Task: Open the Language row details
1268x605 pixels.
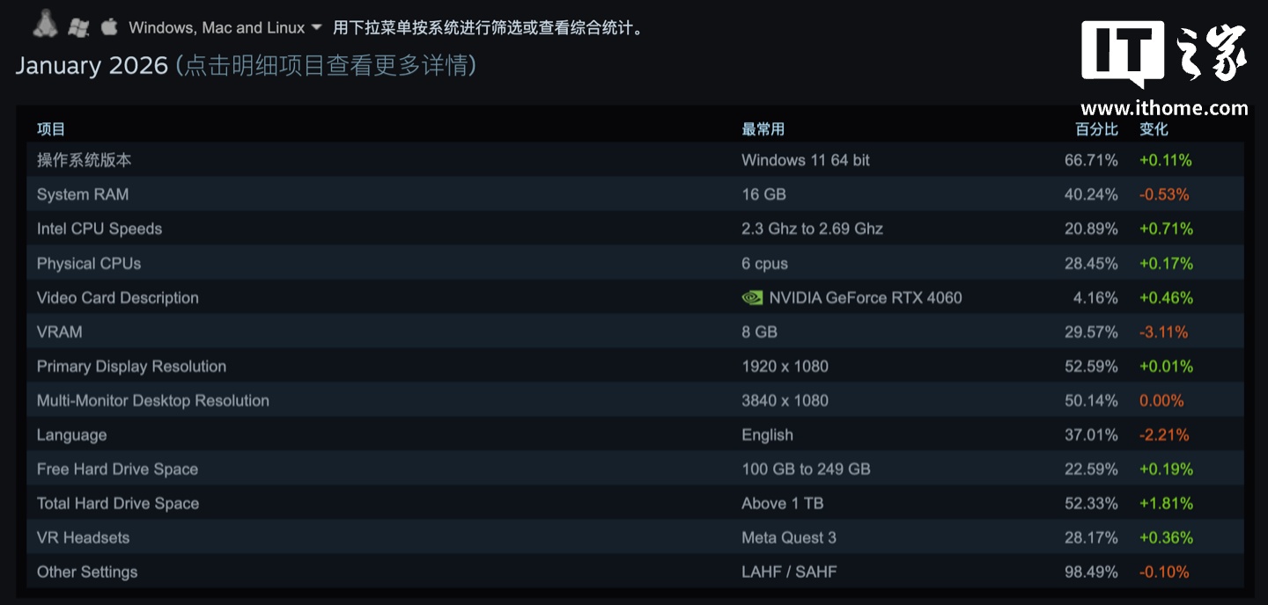Action: (71, 434)
